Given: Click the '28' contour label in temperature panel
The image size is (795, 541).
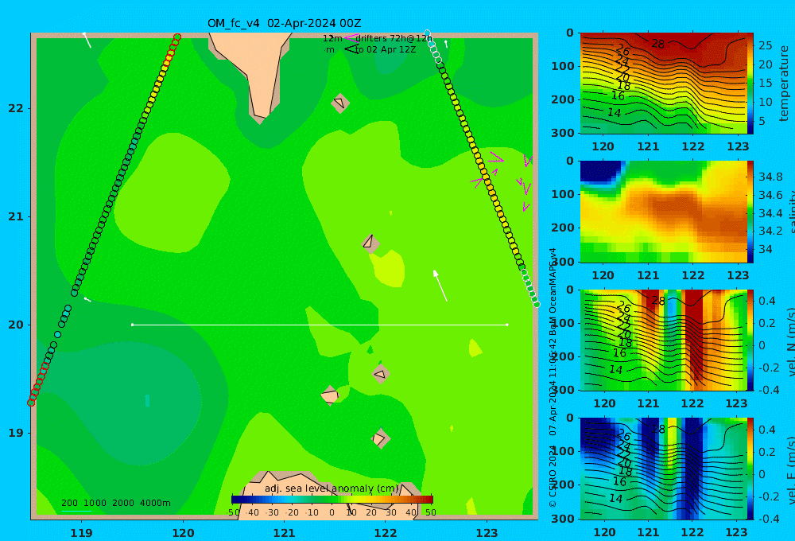Looking at the screenshot, I should click(x=657, y=44).
